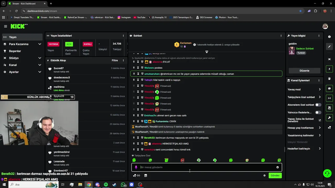
Task: Open options menu of Sohbet panel
Action: (x=281, y=36)
